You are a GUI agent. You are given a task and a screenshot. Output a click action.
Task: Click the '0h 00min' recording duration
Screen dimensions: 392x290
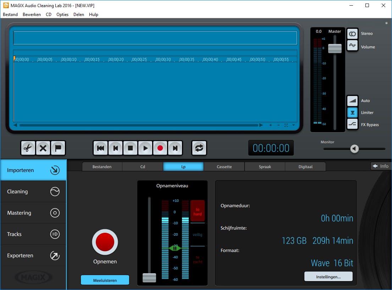tap(337, 218)
